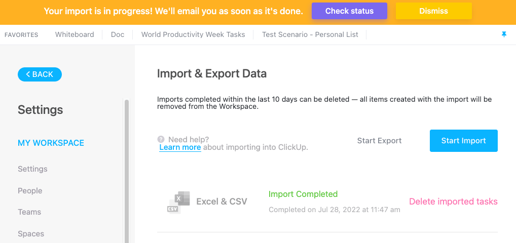Open Test Scenario - Personal List favorite
Viewport: 516px width, 243px height.
tap(310, 34)
